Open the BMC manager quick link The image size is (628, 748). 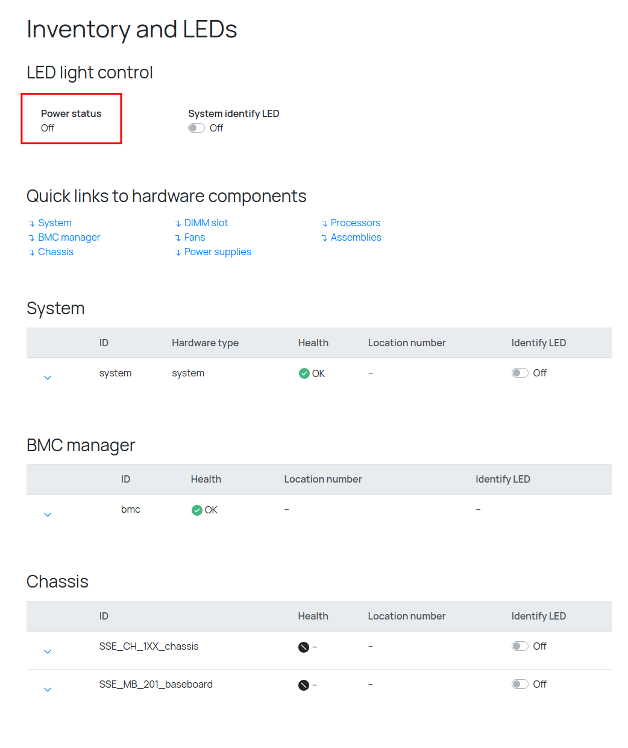point(69,237)
